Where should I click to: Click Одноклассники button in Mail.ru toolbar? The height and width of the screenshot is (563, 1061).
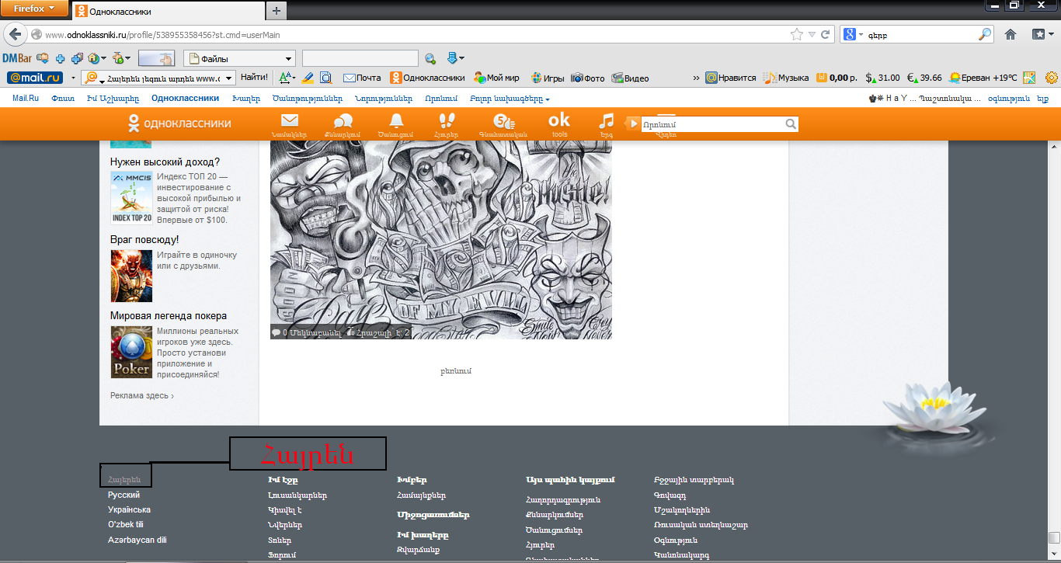[428, 78]
